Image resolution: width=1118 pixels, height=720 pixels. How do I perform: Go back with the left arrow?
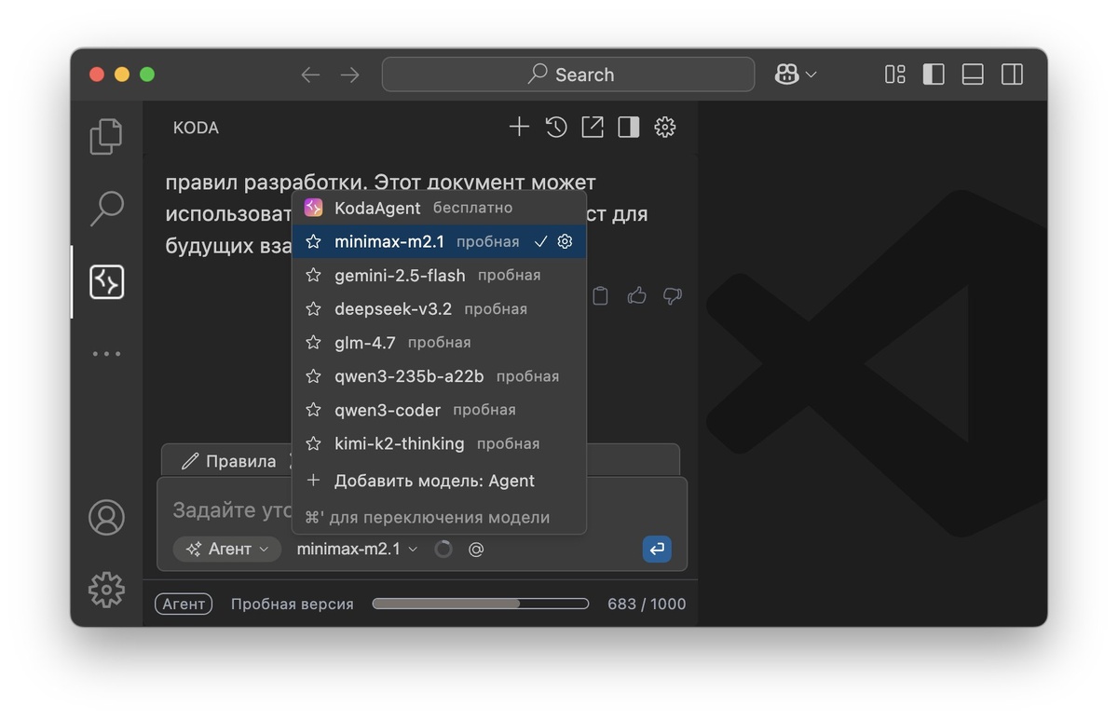click(310, 75)
